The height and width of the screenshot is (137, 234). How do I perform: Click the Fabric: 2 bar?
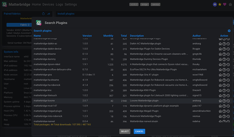(19, 25)
